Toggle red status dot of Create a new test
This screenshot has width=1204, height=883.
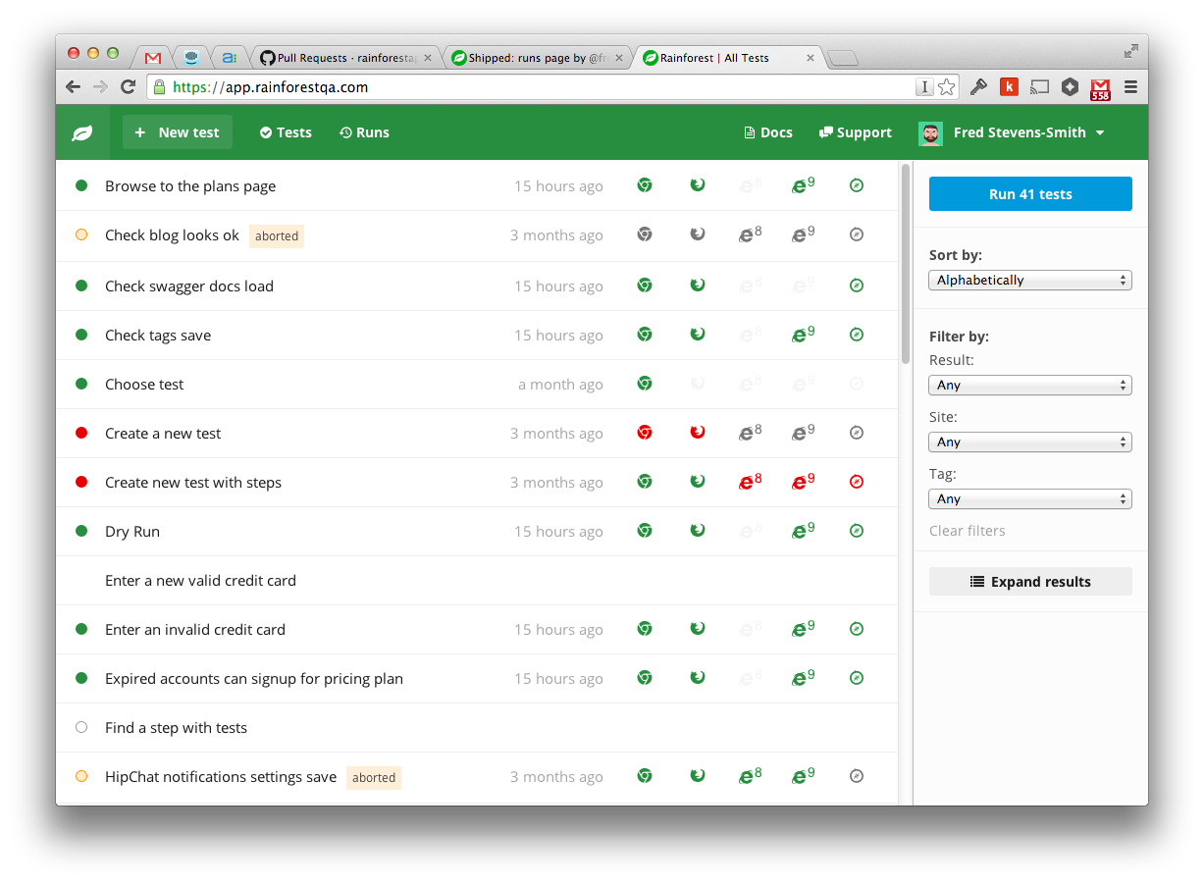(81, 433)
